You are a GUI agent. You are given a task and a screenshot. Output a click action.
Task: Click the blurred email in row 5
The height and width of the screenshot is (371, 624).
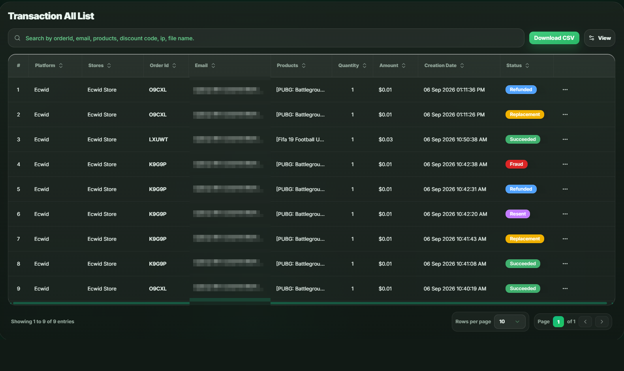228,189
